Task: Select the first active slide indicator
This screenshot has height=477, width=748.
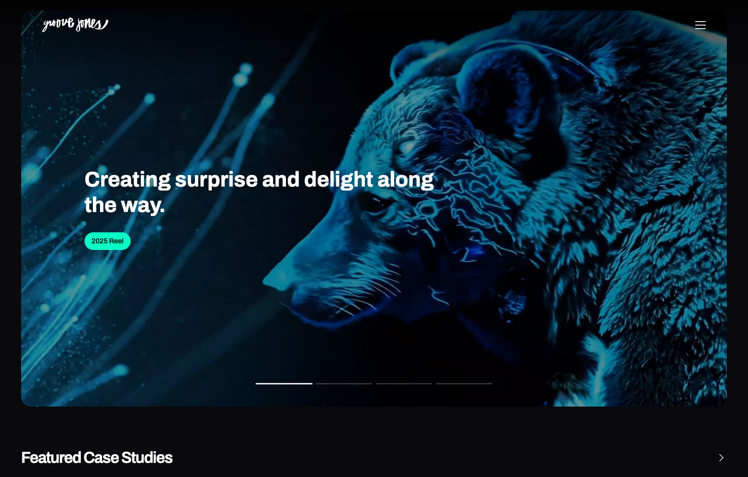Action: pos(284,384)
